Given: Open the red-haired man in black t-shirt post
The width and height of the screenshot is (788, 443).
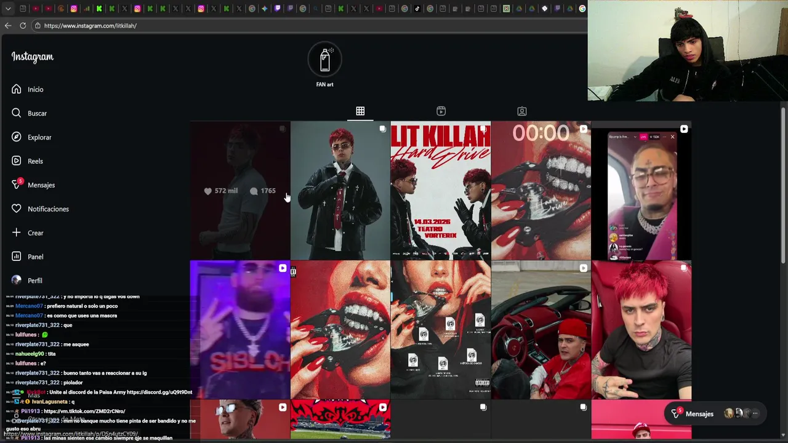Looking at the screenshot, I should point(641,330).
